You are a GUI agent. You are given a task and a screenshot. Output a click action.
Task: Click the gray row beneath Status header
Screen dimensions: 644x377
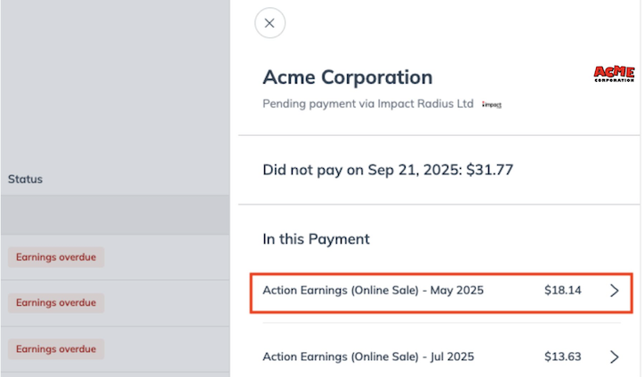(x=114, y=214)
